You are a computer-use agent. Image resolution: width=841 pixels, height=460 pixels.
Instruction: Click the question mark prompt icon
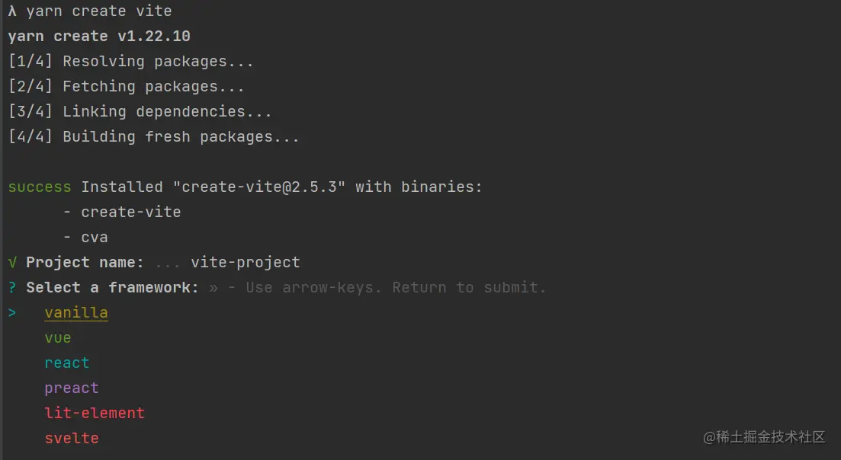pos(12,288)
